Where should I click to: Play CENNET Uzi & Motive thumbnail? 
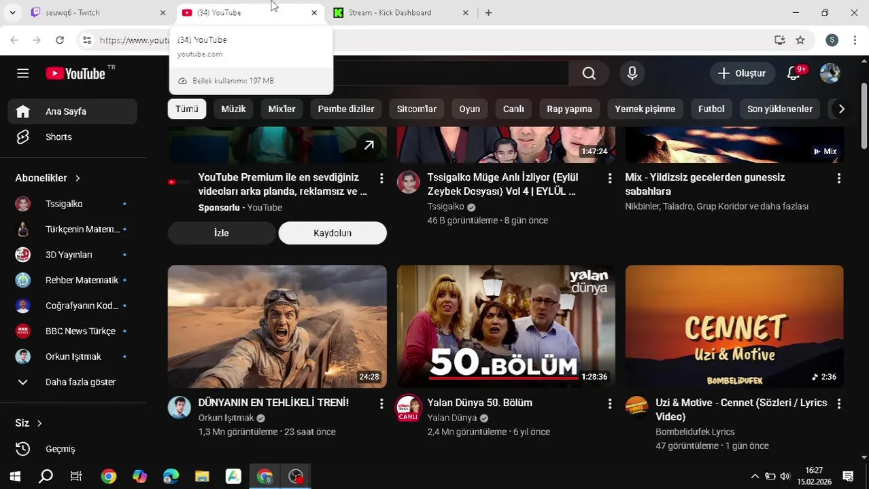[x=734, y=327]
